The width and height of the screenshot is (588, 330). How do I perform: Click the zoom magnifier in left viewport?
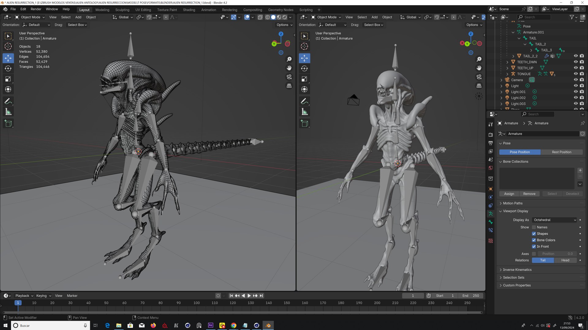pos(289,59)
